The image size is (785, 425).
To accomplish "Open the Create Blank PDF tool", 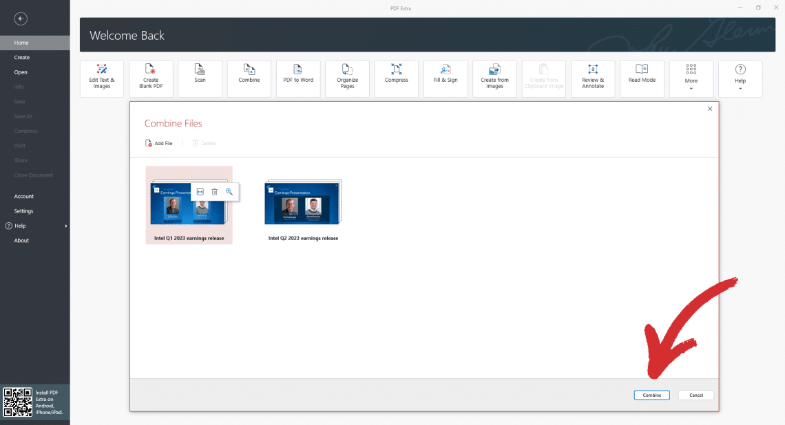I will (151, 78).
